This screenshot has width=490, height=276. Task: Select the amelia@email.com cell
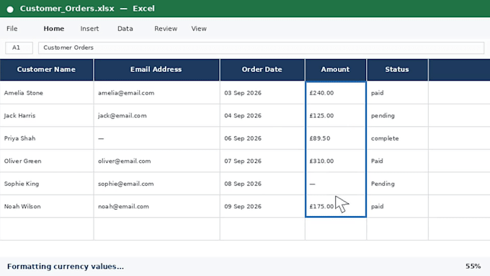point(156,93)
